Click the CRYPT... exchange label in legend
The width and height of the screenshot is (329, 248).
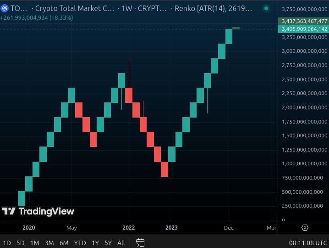pos(152,8)
